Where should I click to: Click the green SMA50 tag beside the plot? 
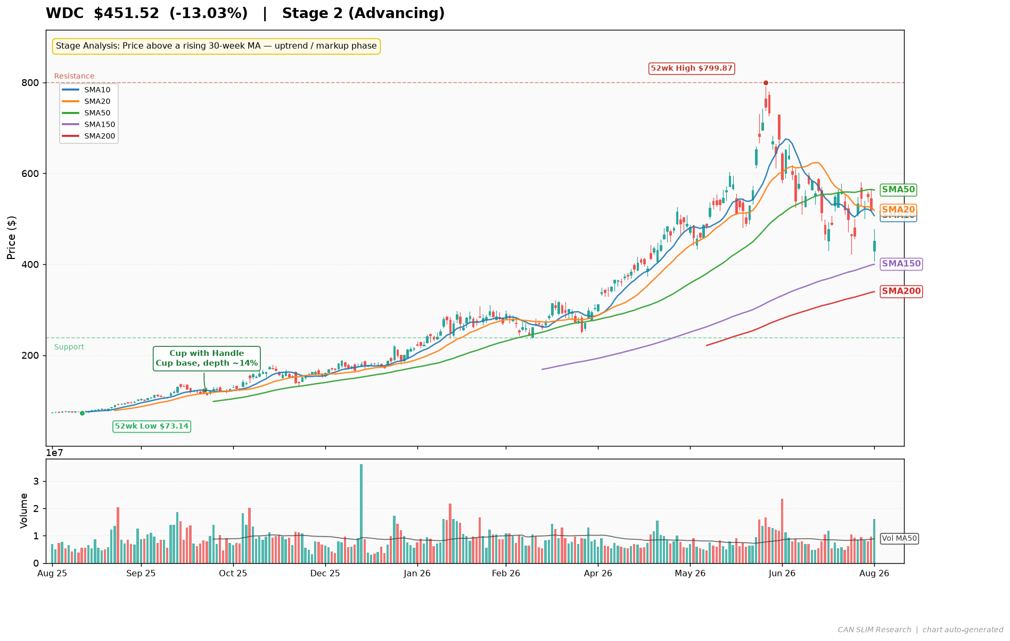[898, 190]
